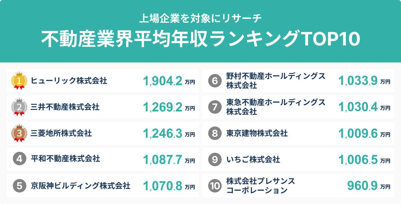Click the gray rank 9 circle badge
The width and height of the screenshot is (401, 204).
tap(215, 159)
